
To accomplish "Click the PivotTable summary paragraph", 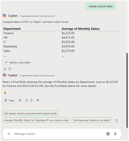I will (60, 84).
